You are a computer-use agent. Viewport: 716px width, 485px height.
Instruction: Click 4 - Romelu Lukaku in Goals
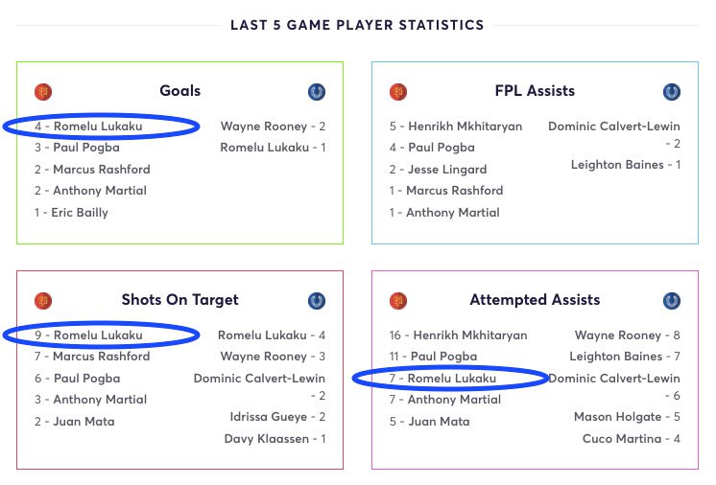point(88,127)
